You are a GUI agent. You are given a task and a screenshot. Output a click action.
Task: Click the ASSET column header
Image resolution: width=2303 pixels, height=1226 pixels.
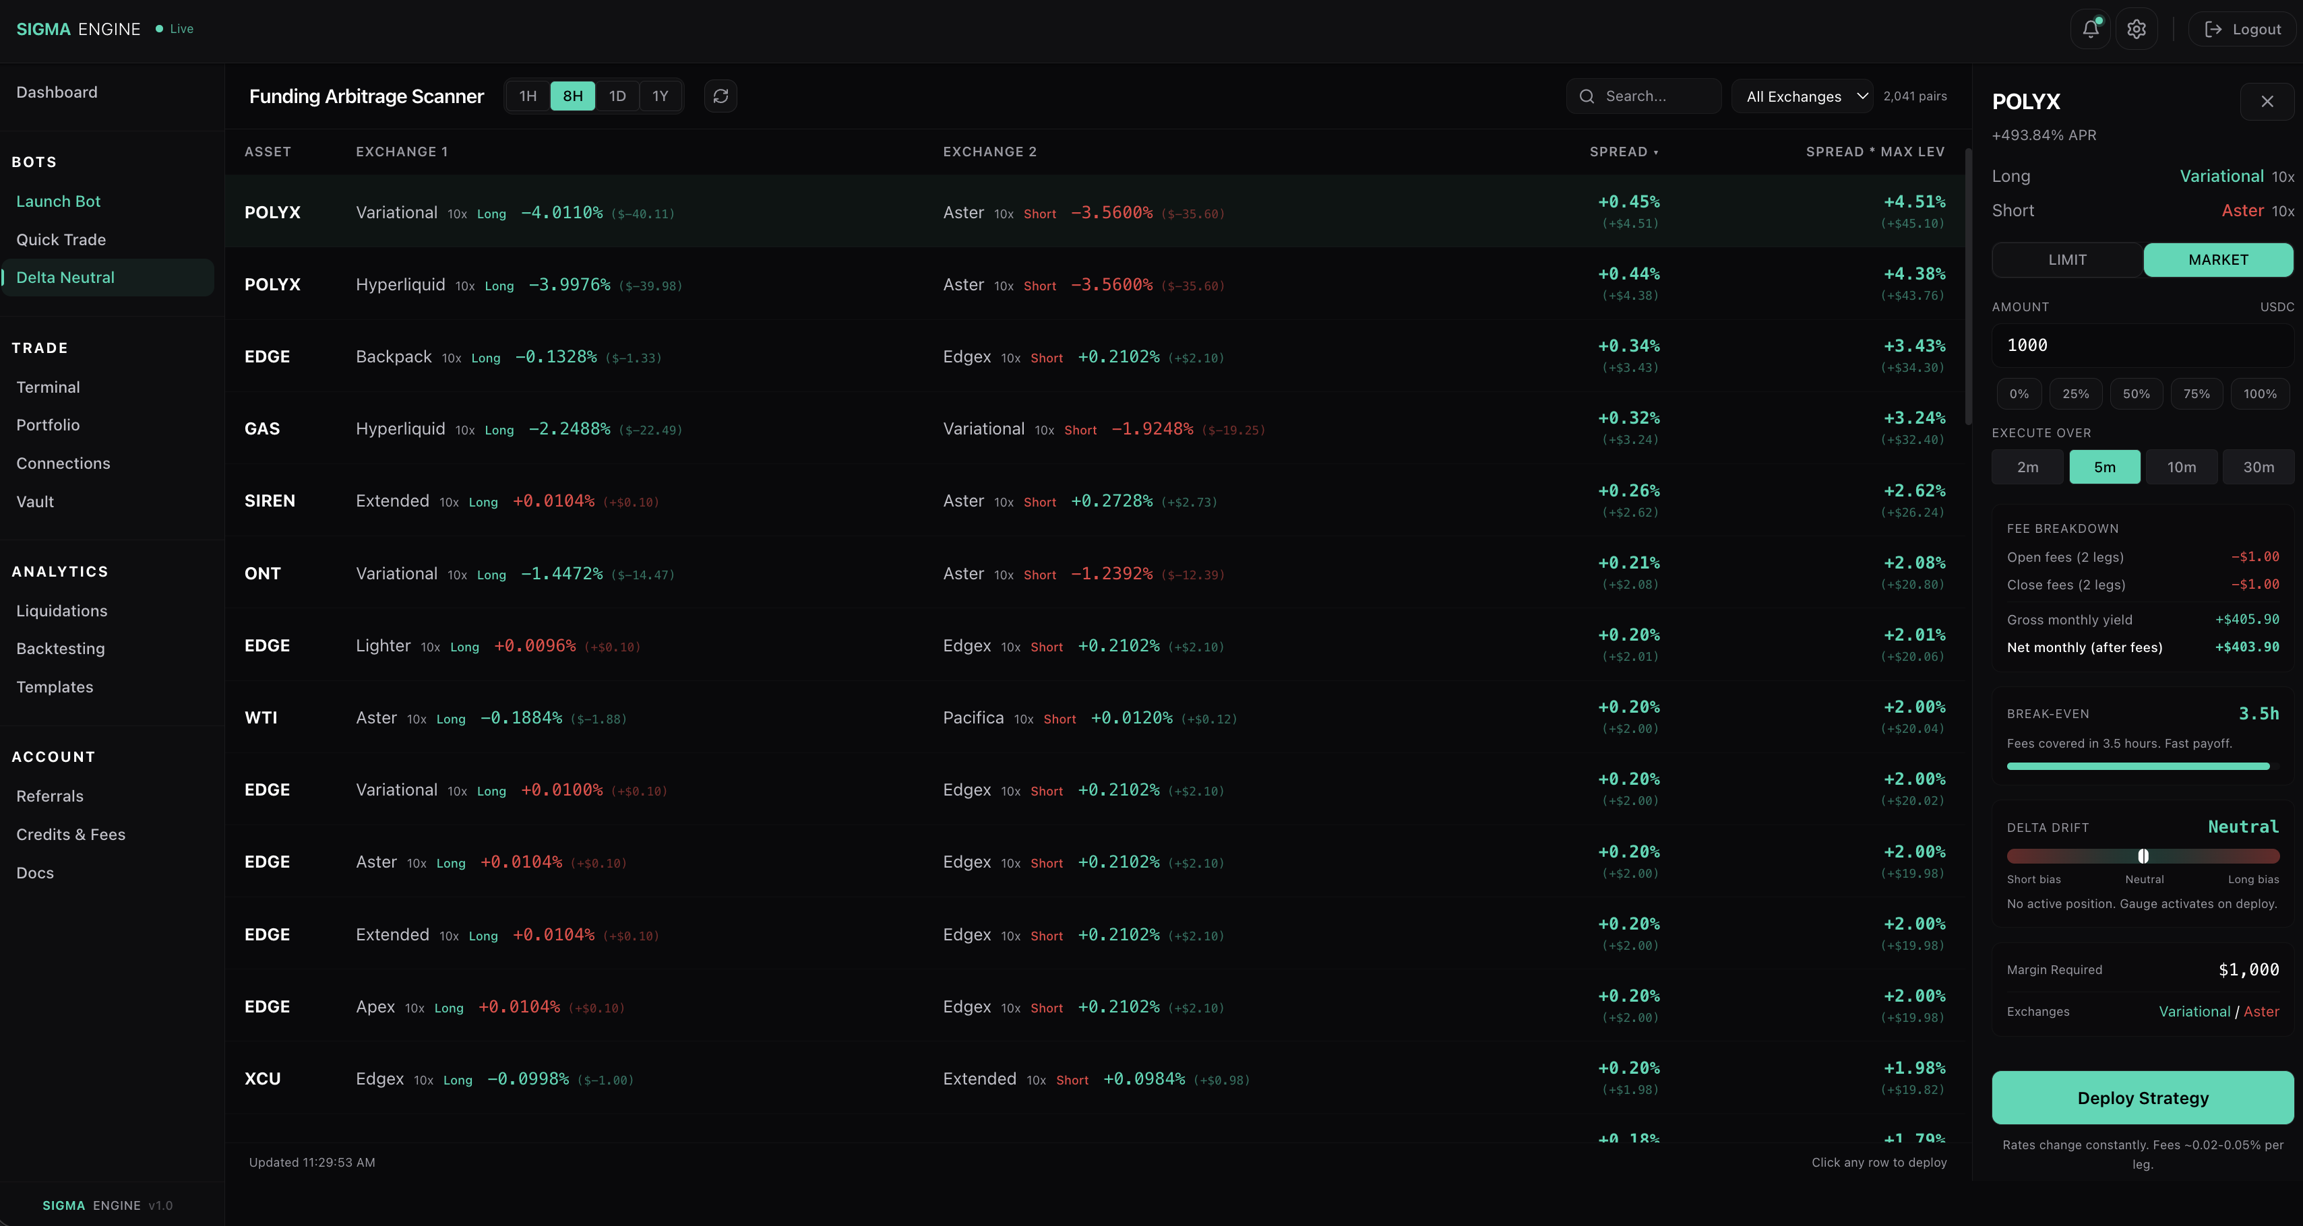[x=268, y=152]
